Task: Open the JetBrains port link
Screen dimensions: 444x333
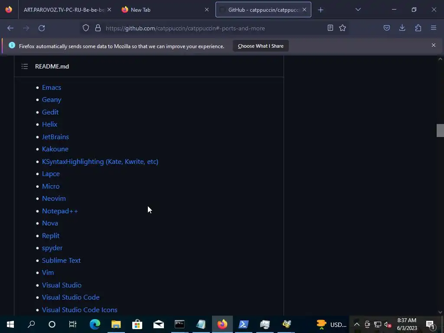Action: point(55,137)
